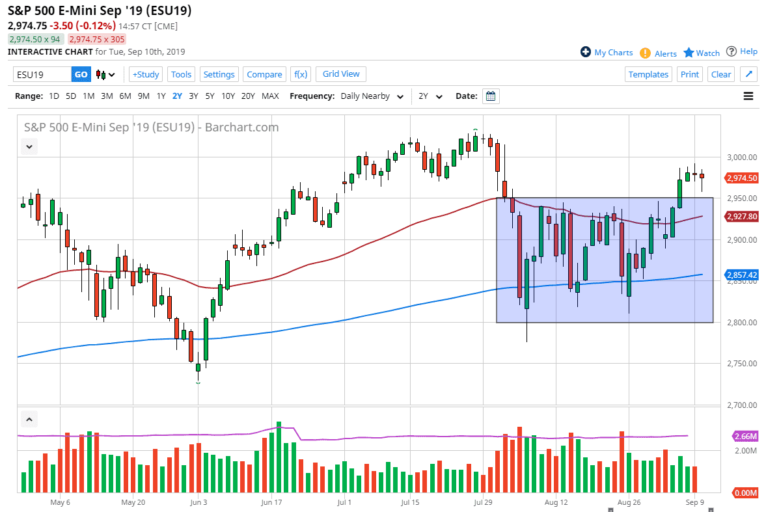766x512 pixels.
Task: Collapse the price chart pane chevron
Action: [x=30, y=147]
